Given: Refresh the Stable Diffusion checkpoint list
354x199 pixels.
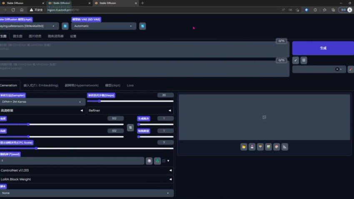Looking at the screenshot, I should (x=65, y=26).
